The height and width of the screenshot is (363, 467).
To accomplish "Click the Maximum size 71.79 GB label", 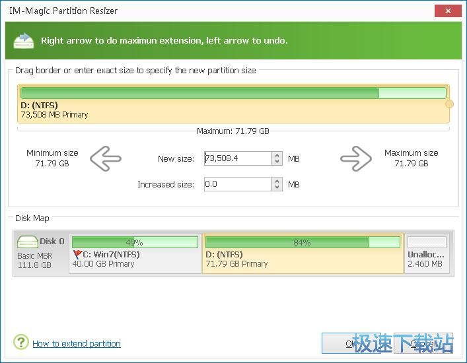I will point(412,158).
